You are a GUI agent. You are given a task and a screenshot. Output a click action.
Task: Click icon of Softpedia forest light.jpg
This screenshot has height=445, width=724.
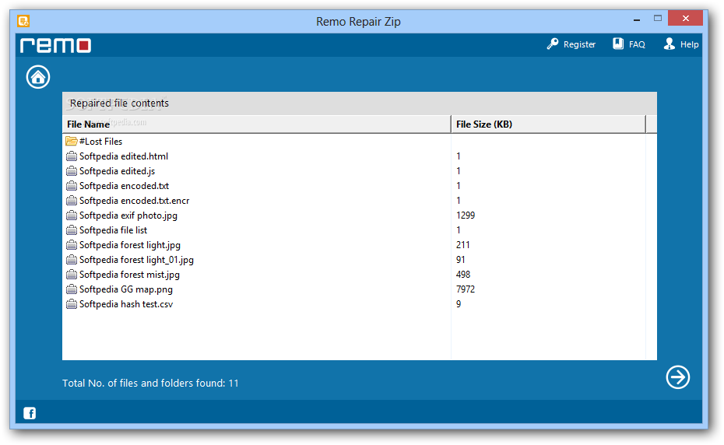point(71,245)
